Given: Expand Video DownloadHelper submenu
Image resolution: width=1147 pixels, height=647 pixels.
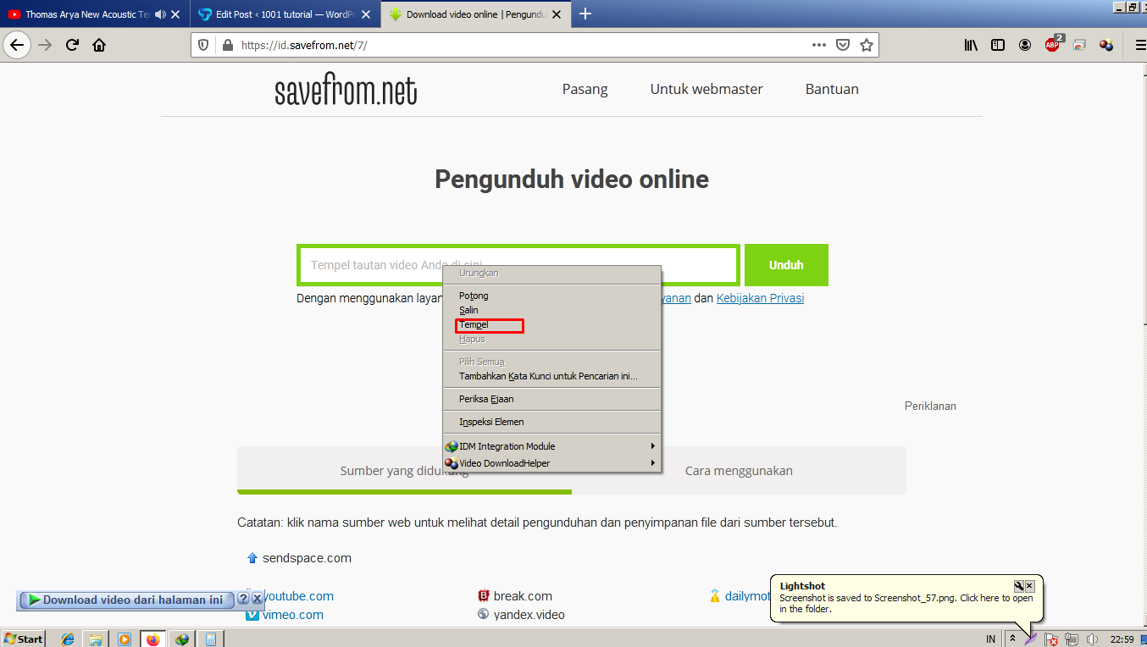Looking at the screenshot, I should (551, 463).
